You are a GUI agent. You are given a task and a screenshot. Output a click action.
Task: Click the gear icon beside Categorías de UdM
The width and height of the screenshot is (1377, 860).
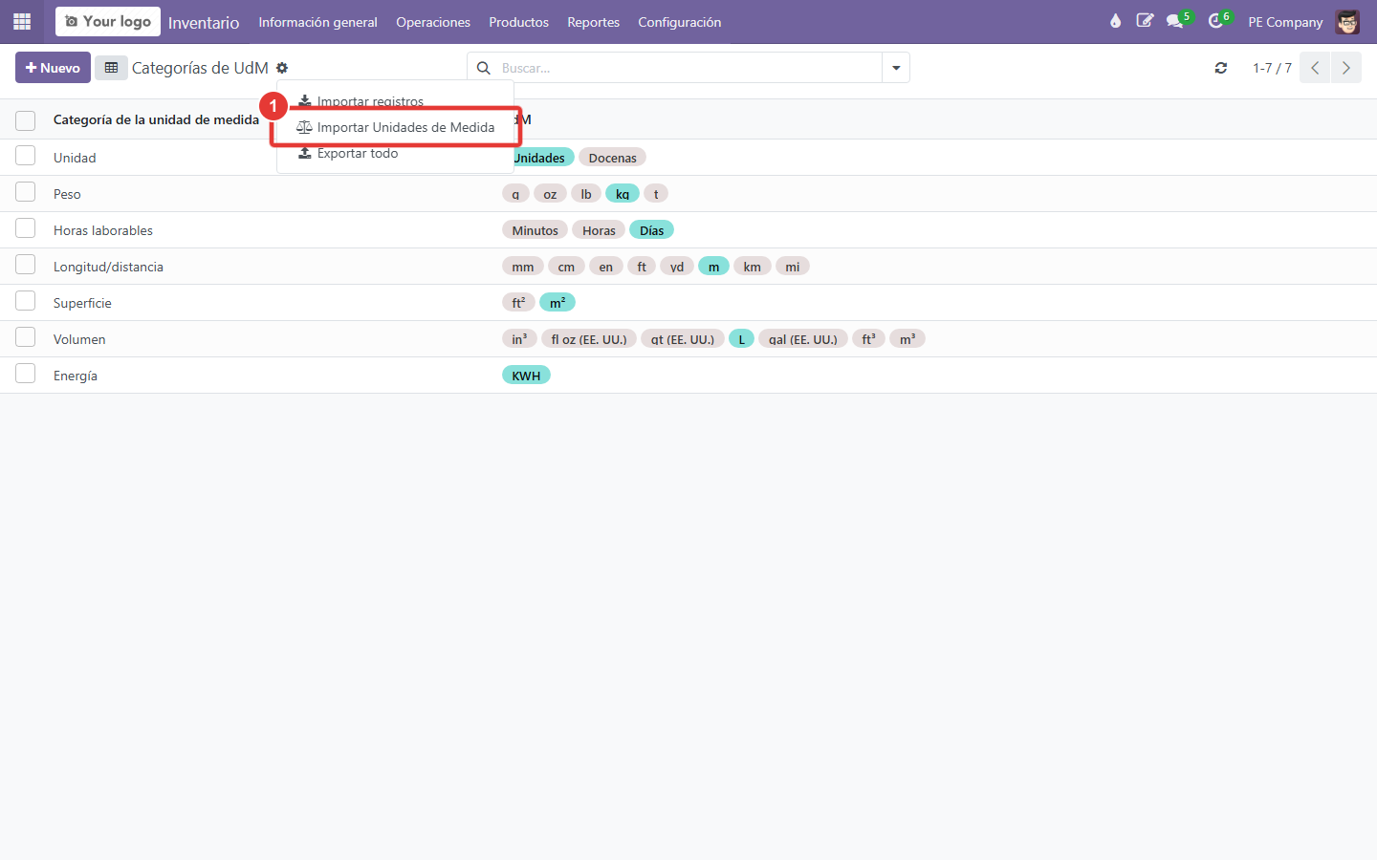pyautogui.click(x=282, y=68)
